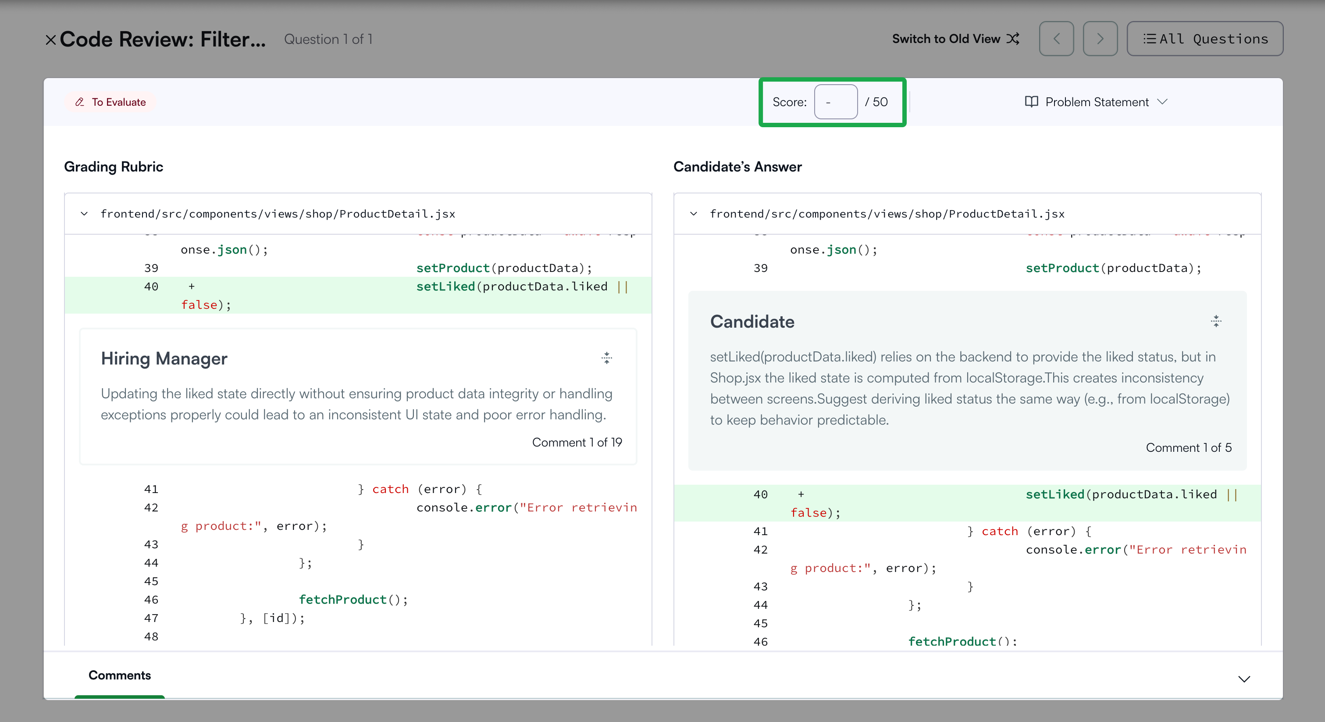This screenshot has width=1325, height=722.
Task: Collapse the Candidate comment box
Action: pyautogui.click(x=1216, y=322)
